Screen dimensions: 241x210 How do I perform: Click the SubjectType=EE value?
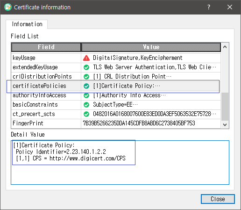pyautogui.click(x=115, y=105)
